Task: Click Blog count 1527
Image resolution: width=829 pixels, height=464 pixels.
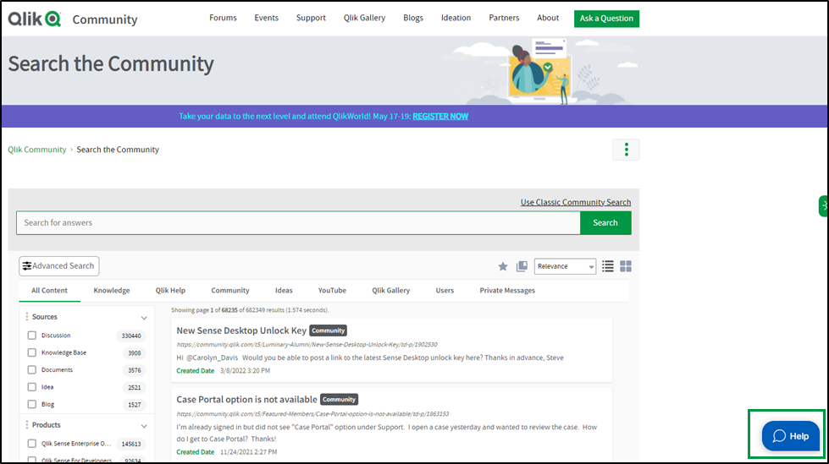Action: (135, 405)
